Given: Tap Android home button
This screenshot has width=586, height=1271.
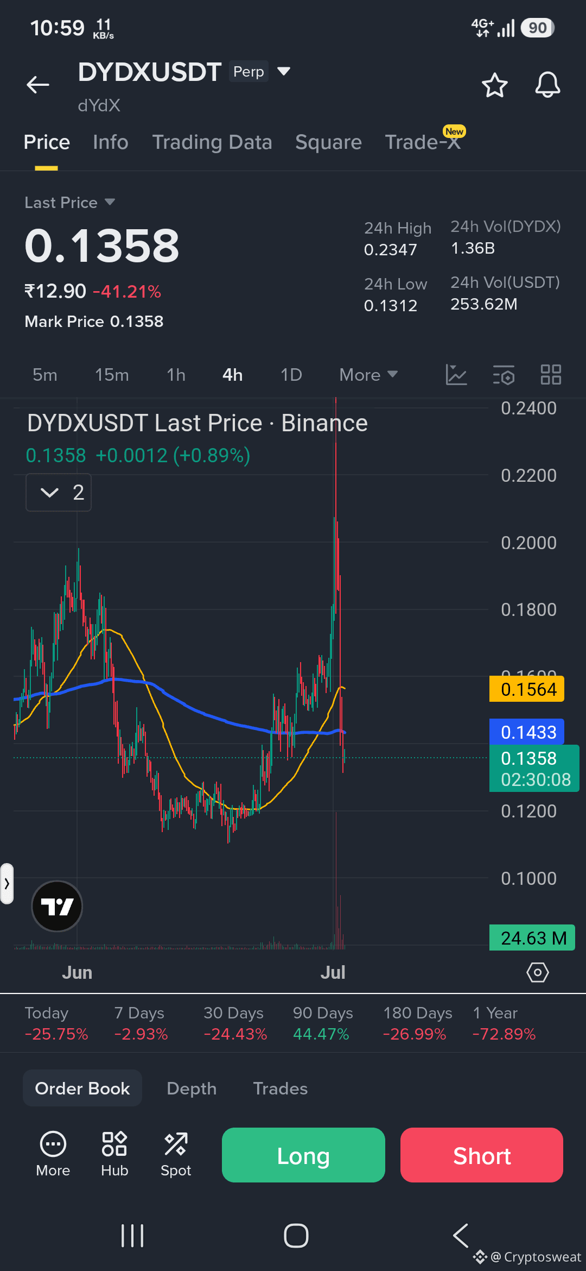Looking at the screenshot, I should pos(296,1236).
